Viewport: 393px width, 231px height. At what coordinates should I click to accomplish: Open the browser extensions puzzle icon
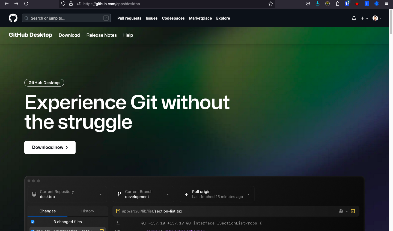click(337, 4)
